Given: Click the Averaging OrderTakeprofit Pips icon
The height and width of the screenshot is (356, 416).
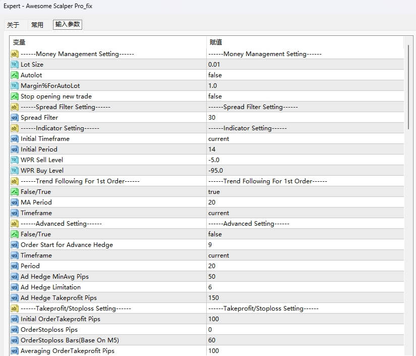Looking at the screenshot, I should pyautogui.click(x=14, y=351).
